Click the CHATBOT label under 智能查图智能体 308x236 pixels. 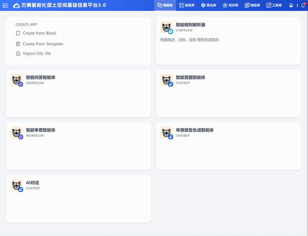click(183, 83)
